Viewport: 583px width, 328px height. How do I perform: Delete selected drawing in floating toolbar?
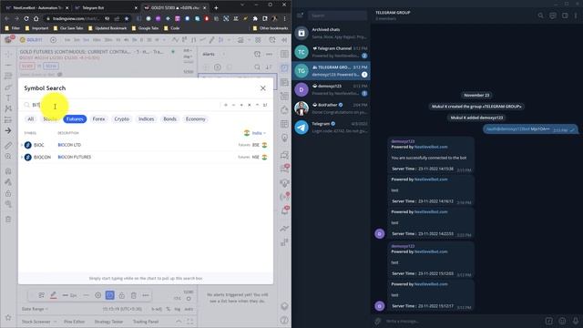(134, 295)
